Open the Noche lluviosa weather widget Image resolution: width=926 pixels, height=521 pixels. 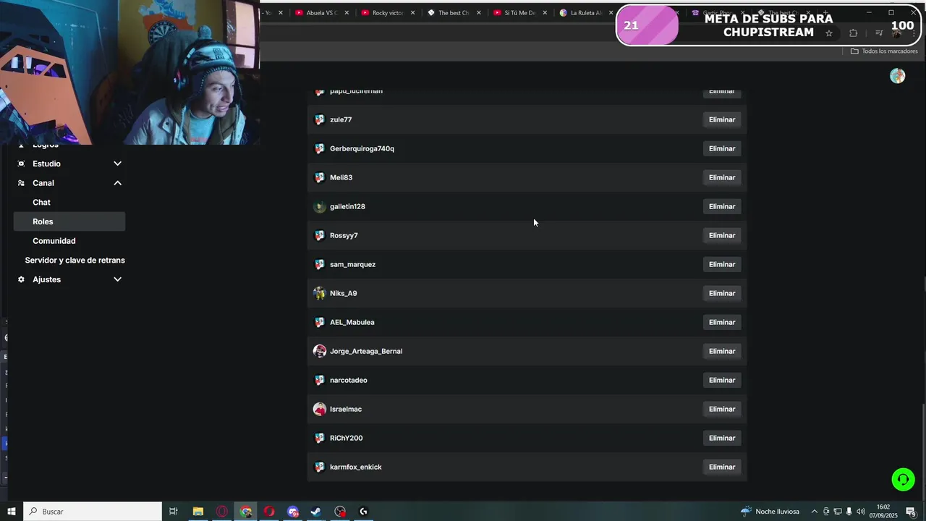(770, 512)
